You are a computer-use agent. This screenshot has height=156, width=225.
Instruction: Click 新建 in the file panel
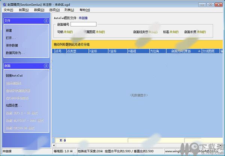coord(9,30)
